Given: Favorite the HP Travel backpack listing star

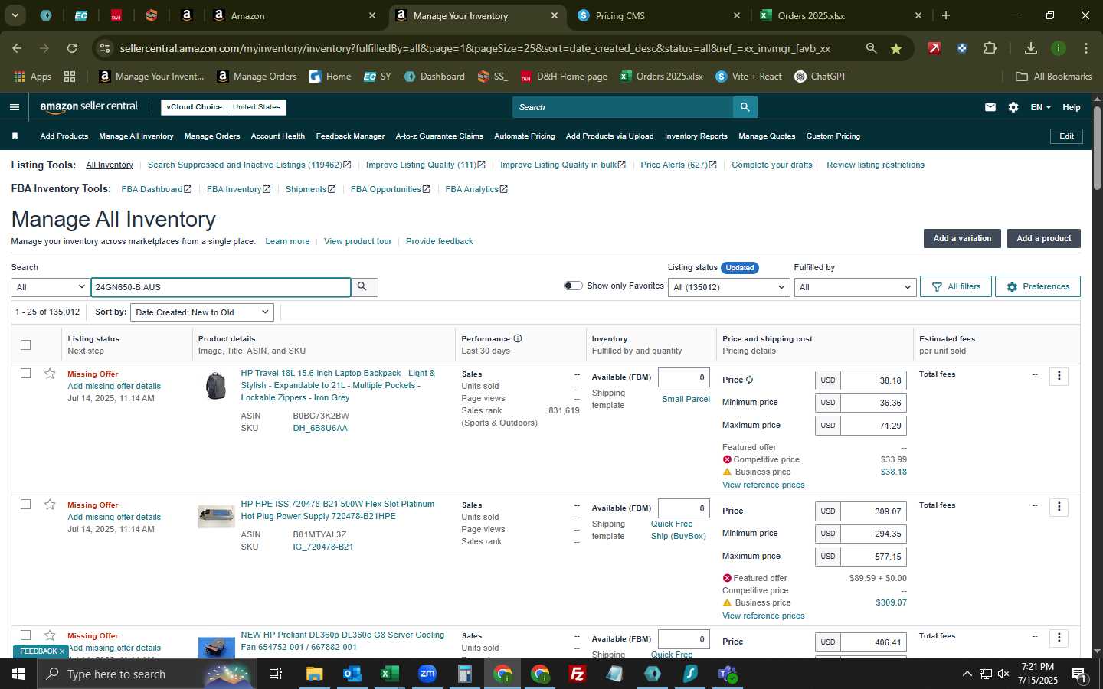Looking at the screenshot, I should click(50, 374).
